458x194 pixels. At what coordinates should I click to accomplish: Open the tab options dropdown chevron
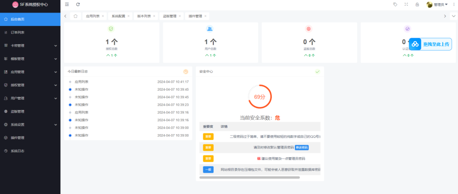[x=454, y=16]
